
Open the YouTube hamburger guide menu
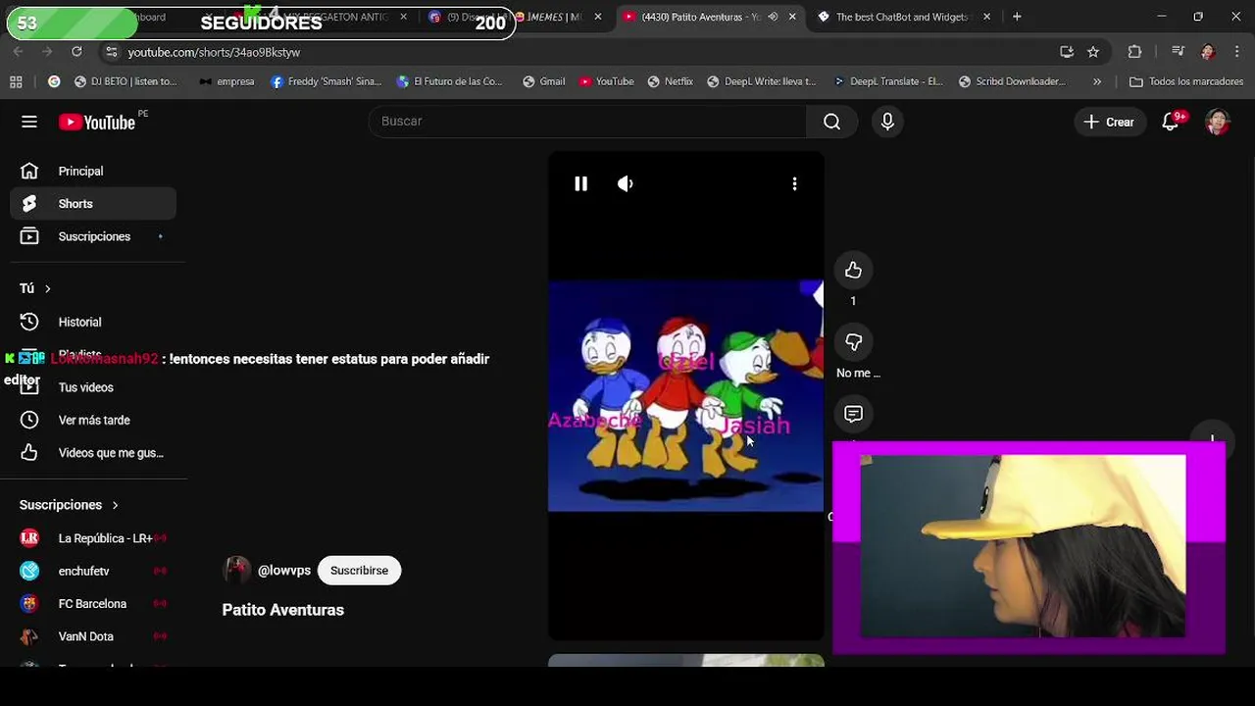tap(29, 122)
